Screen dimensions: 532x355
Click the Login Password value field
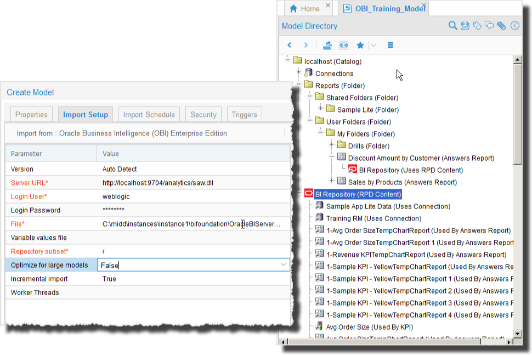click(194, 210)
